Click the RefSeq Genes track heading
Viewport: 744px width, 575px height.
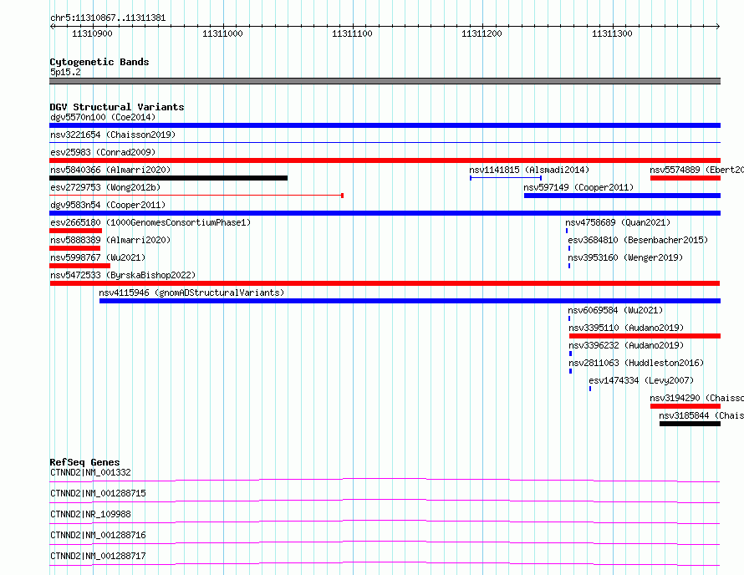(84, 462)
